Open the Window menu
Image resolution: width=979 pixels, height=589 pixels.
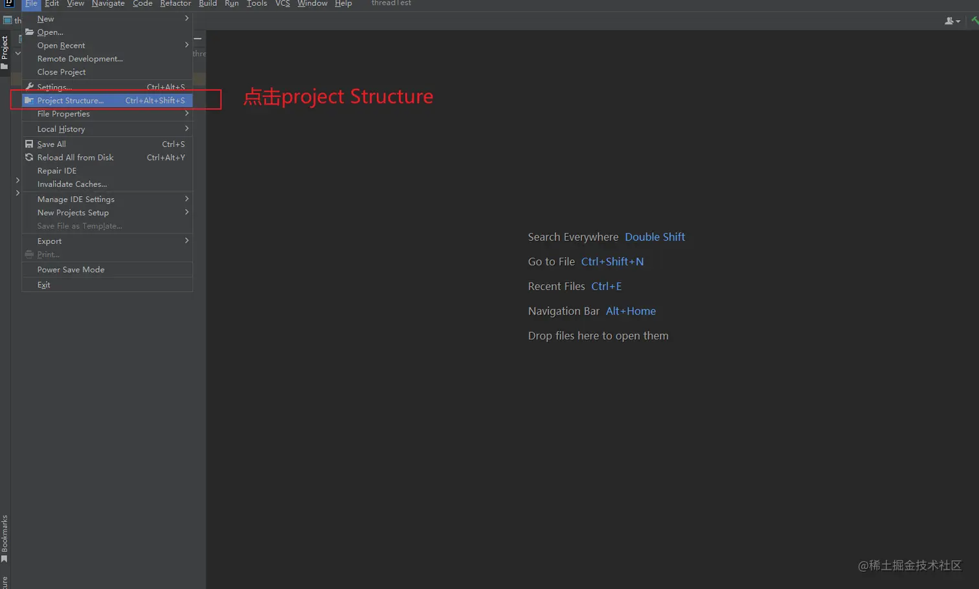(312, 4)
